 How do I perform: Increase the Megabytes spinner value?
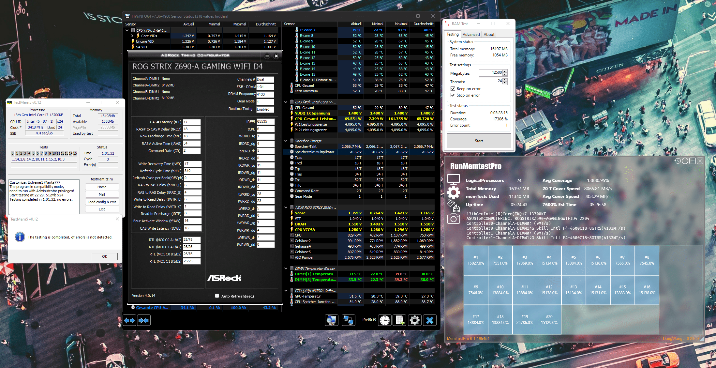(505, 71)
